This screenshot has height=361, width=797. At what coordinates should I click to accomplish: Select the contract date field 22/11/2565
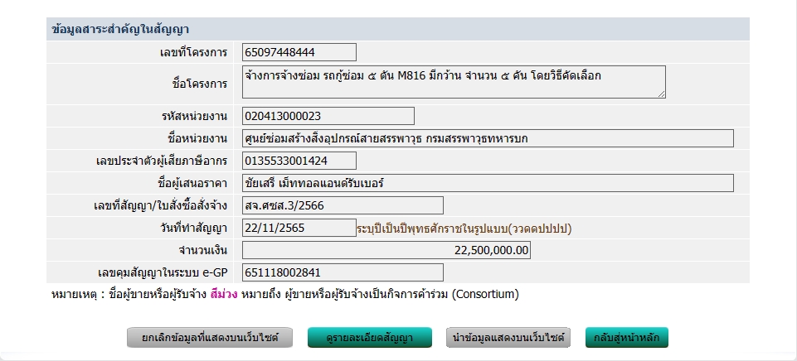pos(299,228)
